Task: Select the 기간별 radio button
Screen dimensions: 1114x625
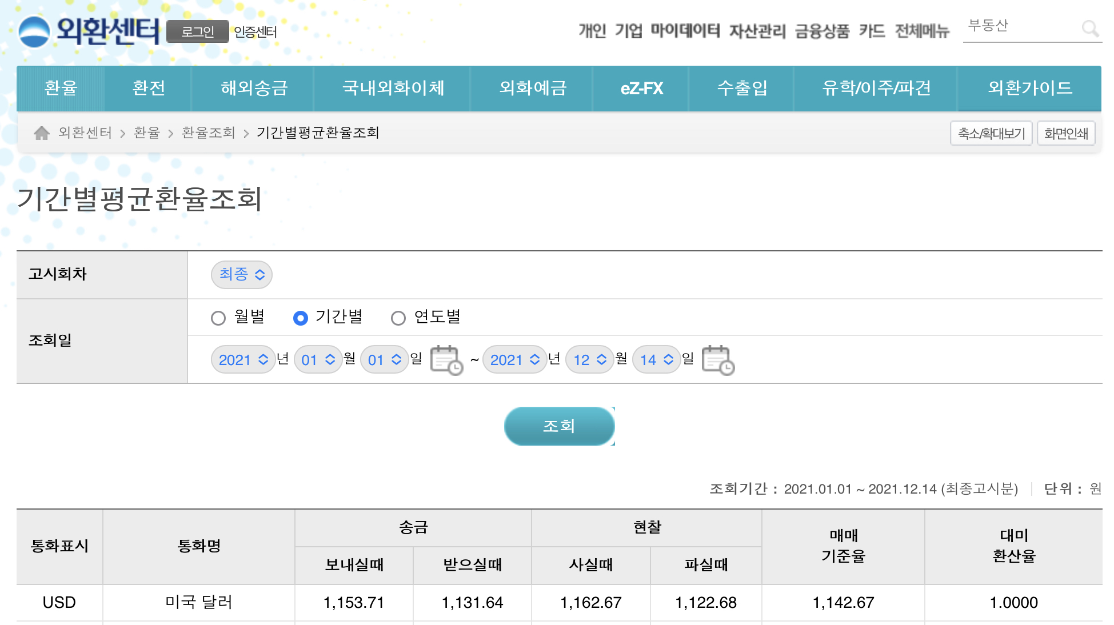Action: pyautogui.click(x=301, y=318)
